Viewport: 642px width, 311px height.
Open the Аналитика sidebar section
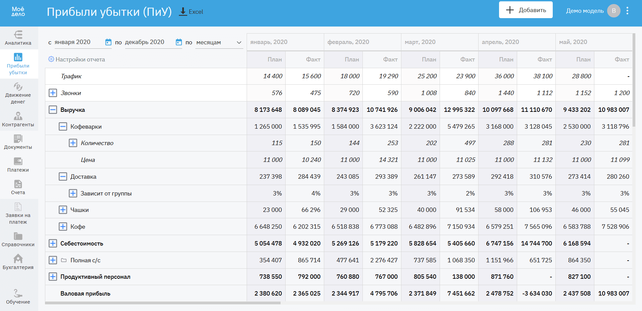18,38
